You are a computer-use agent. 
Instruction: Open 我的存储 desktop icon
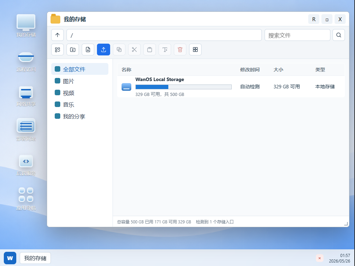[x=26, y=26]
